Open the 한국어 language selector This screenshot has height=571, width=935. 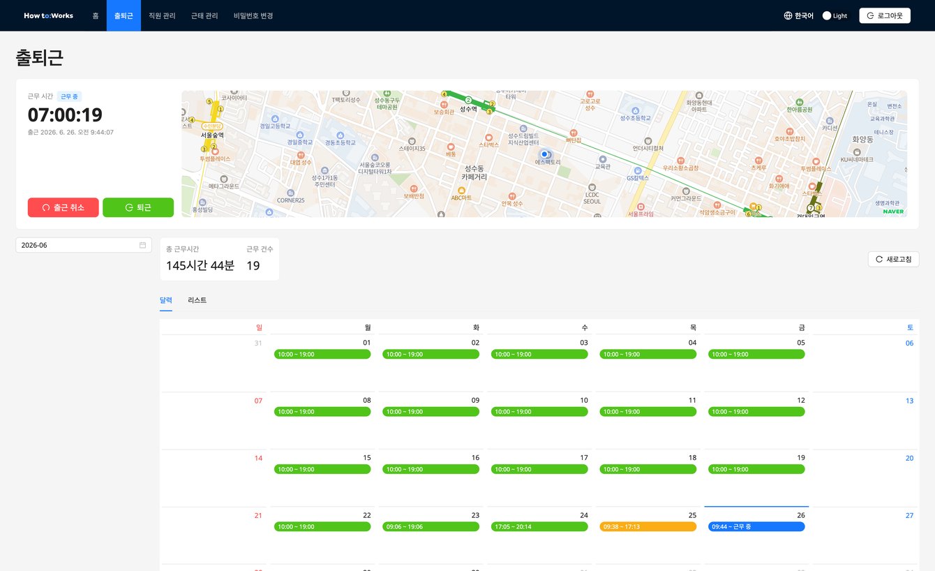tap(799, 15)
